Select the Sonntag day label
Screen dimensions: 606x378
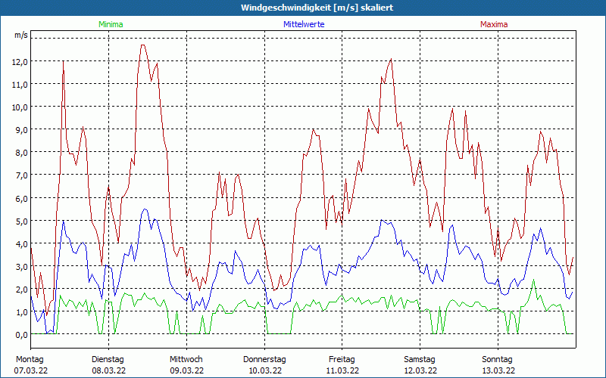(x=498, y=359)
